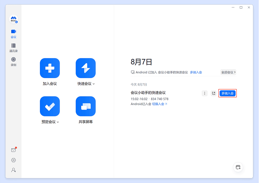Screen dimensions: 259x183
Task: Click the blue 多端入会 button
Action: pyautogui.click(x=228, y=93)
